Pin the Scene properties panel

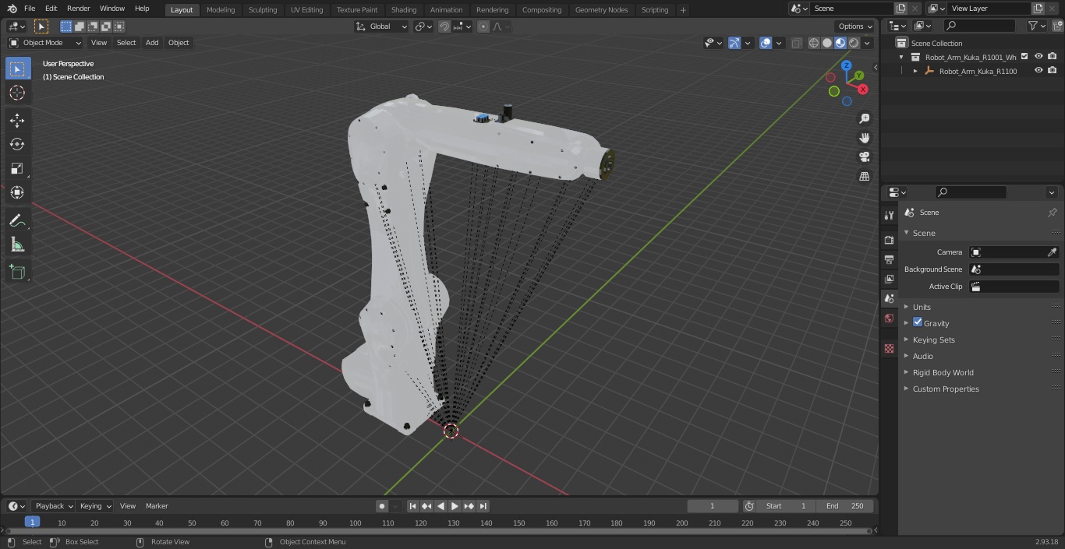tap(1052, 213)
